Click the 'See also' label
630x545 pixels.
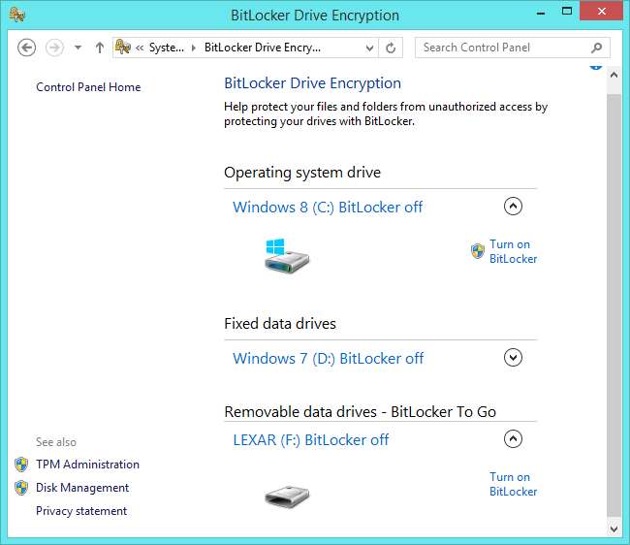click(x=56, y=442)
